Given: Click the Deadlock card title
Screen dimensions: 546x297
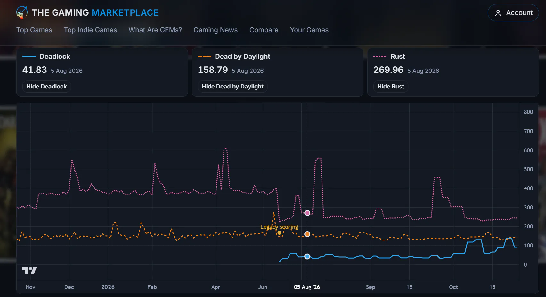Looking at the screenshot, I should [x=55, y=57].
